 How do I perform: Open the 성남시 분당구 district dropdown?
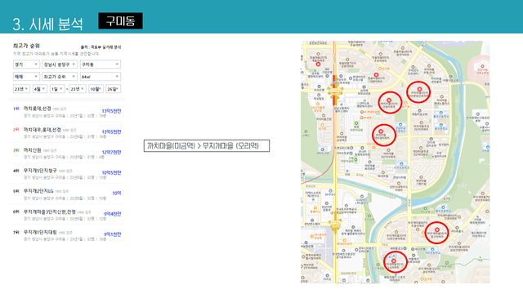(x=60, y=65)
